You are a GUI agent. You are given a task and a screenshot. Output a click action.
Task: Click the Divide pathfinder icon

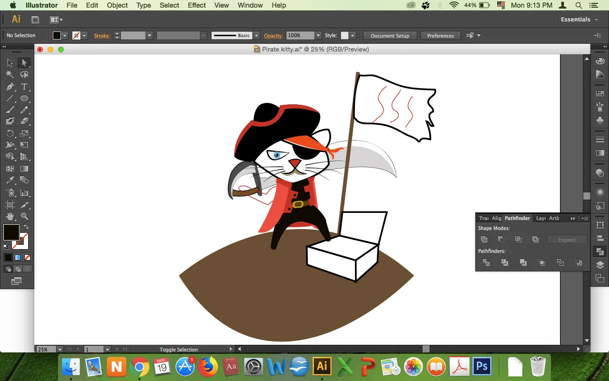click(x=486, y=262)
